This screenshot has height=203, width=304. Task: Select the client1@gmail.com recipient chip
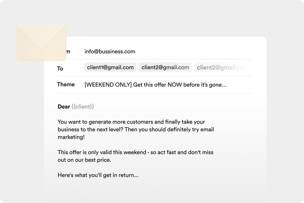(110, 67)
